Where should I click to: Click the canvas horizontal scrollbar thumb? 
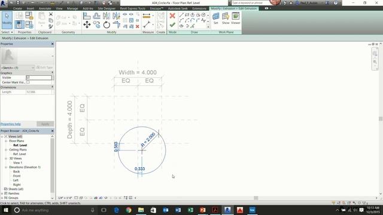coord(256,198)
